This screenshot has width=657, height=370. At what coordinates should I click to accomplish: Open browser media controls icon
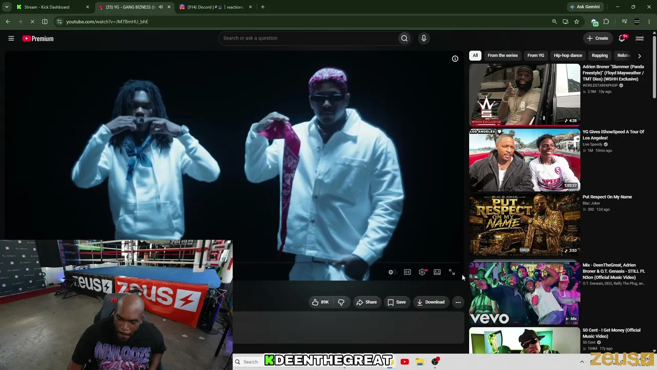point(624,22)
